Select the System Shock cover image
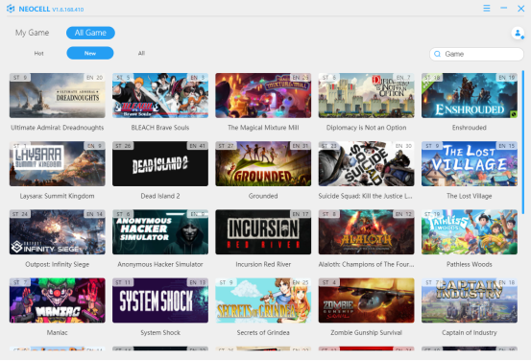 pos(160,301)
